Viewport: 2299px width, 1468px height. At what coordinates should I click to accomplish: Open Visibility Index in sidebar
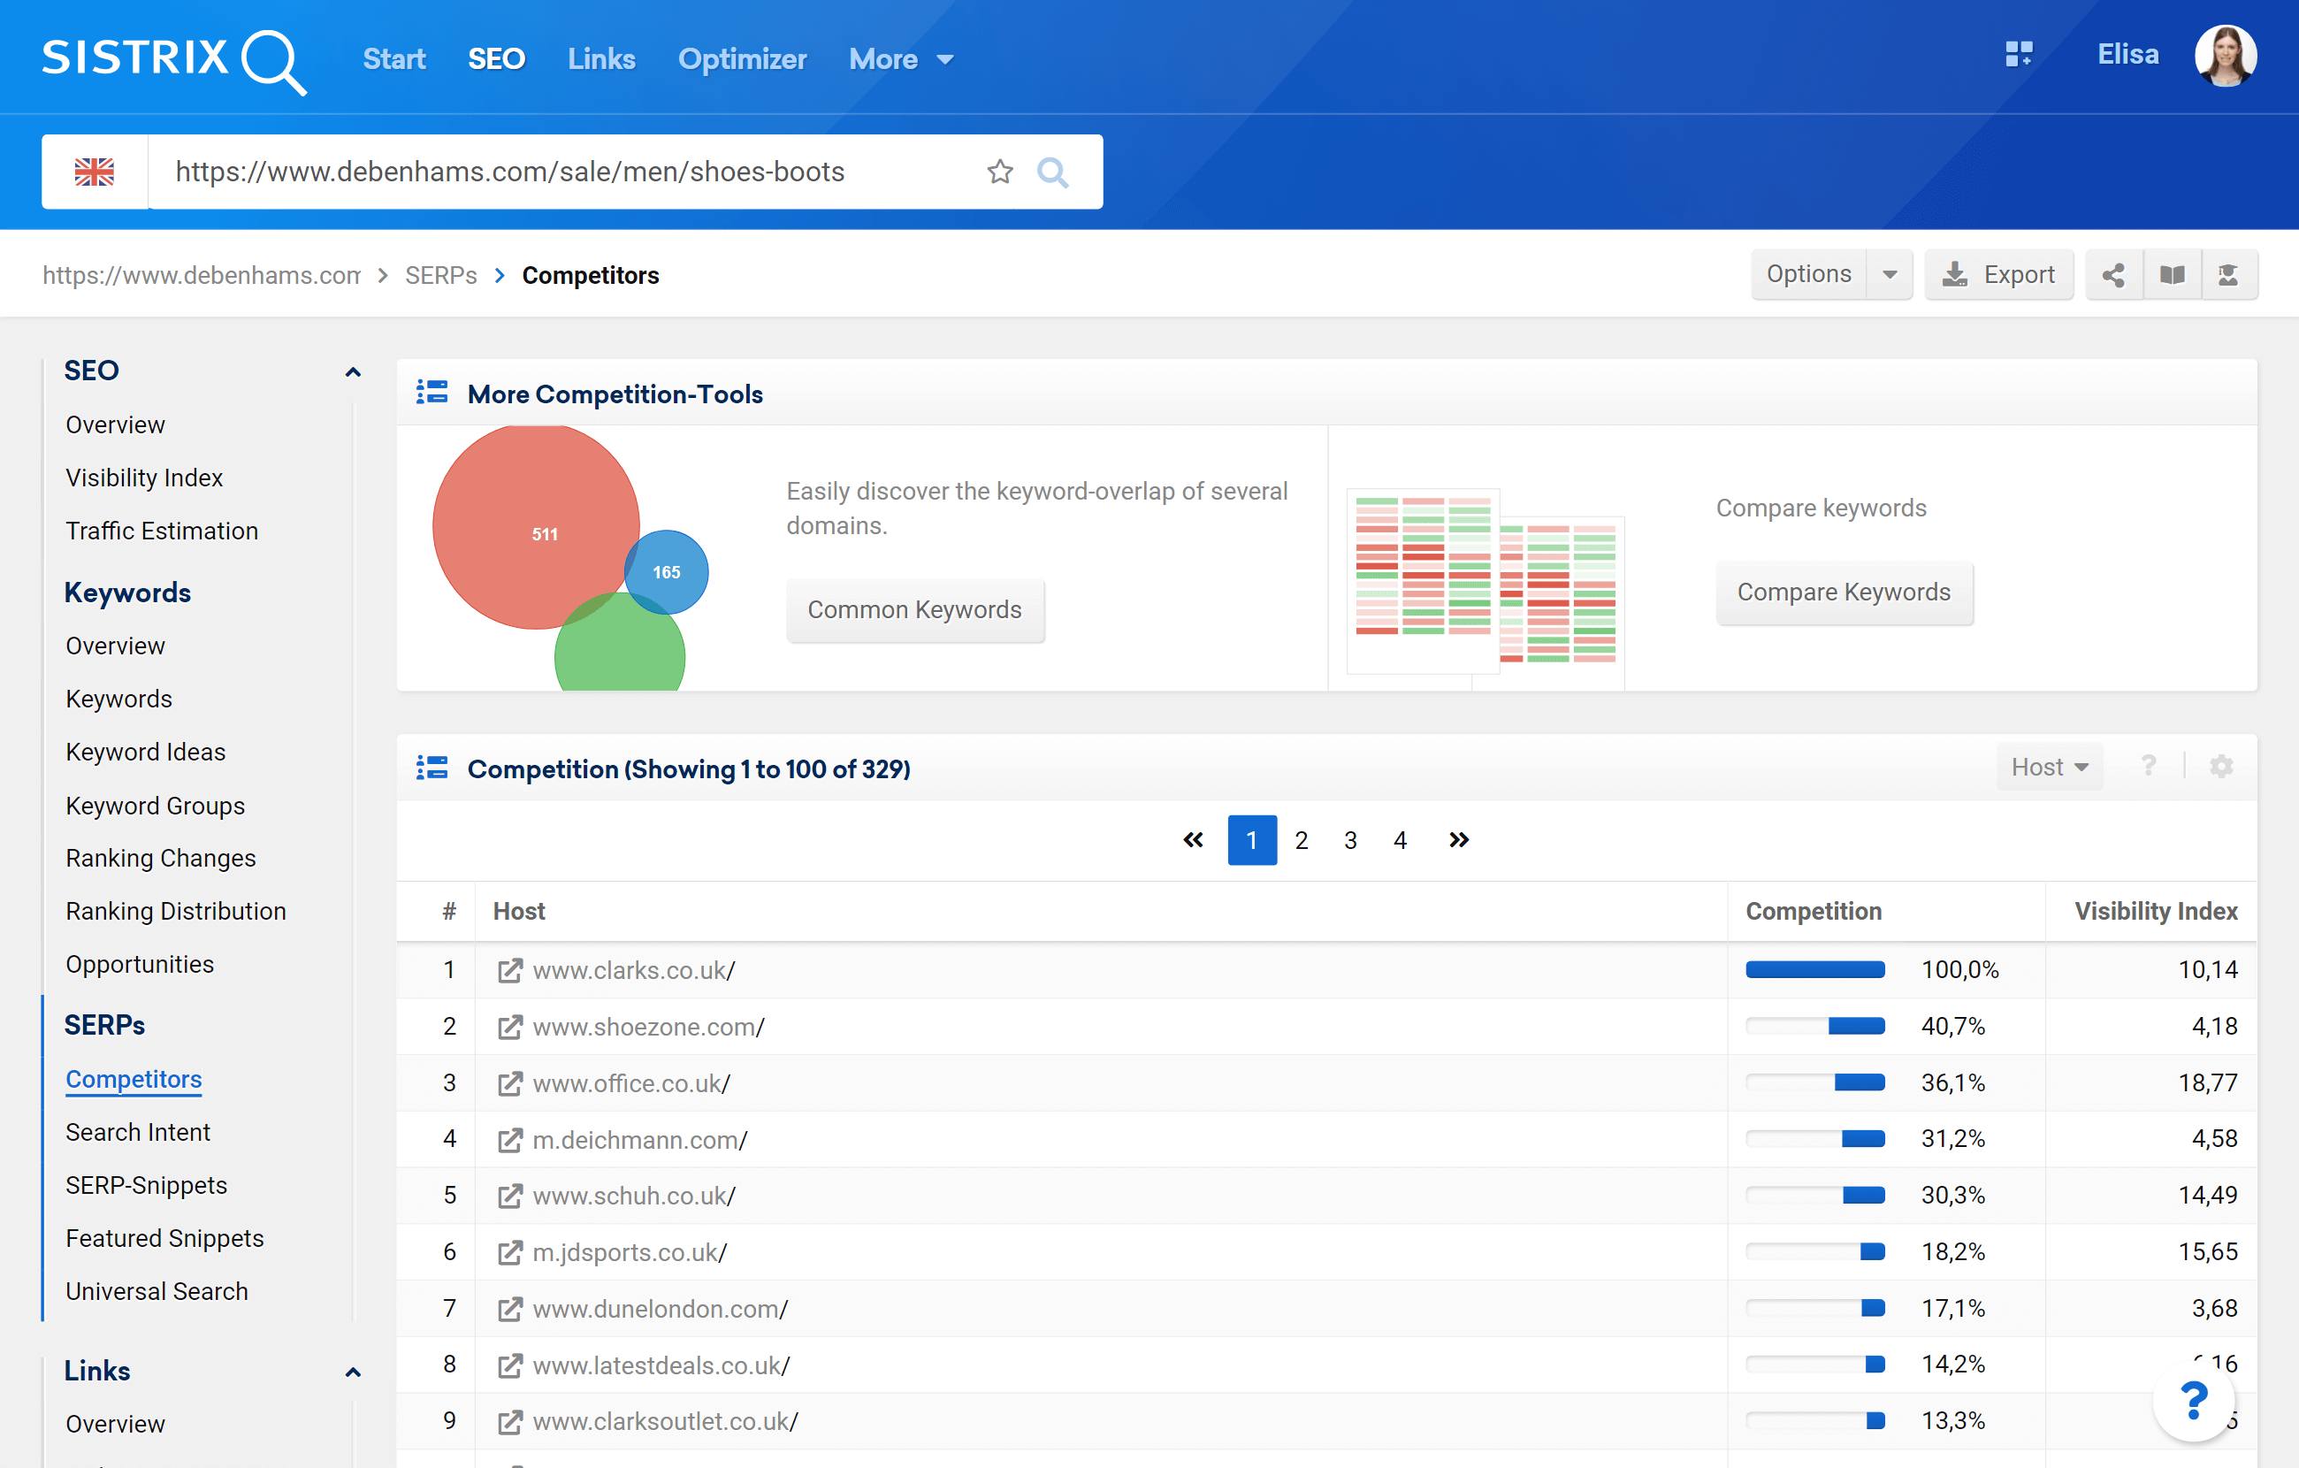[x=144, y=478]
